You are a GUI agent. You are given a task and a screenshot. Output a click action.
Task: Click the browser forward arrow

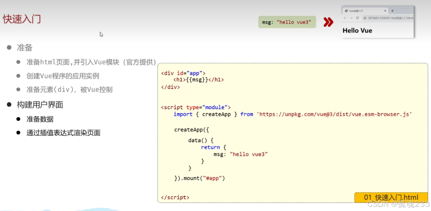pyautogui.click(x=351, y=18)
